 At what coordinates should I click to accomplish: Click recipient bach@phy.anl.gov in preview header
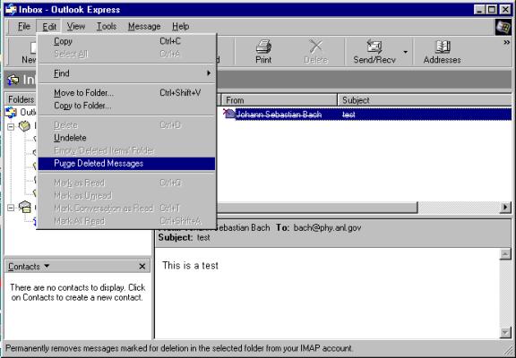[x=327, y=227]
